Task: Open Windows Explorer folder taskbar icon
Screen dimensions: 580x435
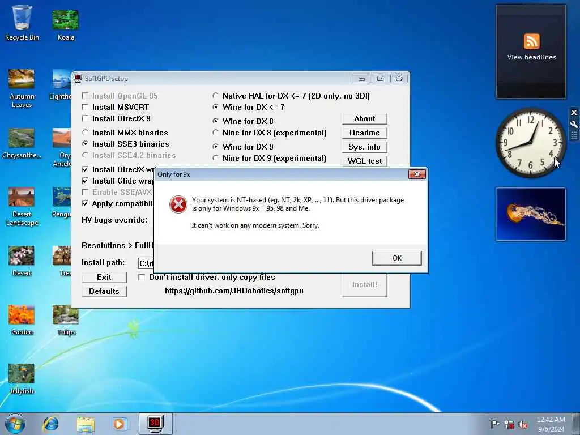Action: (86, 424)
